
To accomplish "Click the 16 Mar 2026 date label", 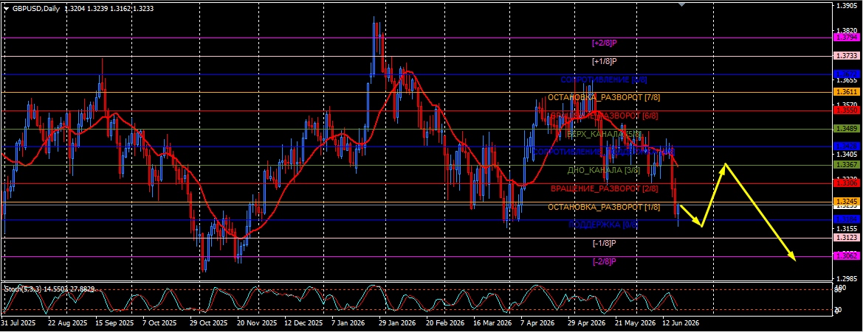I will click(x=492, y=323).
